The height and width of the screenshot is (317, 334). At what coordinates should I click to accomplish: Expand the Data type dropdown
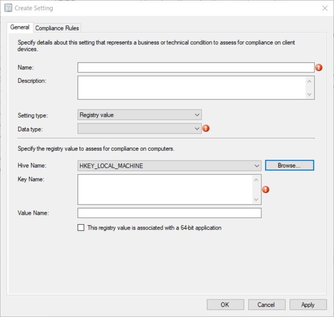(x=140, y=129)
